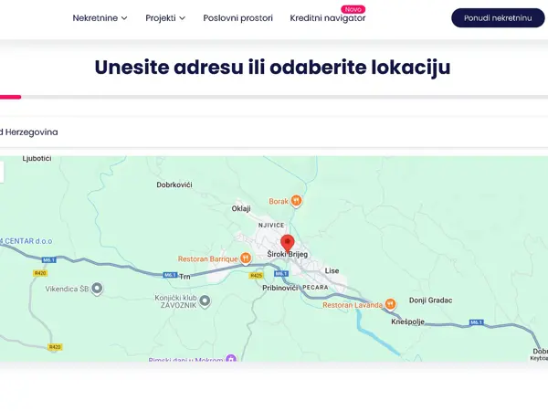This screenshot has height=411, width=548.
Task: Click the Ljubotići map label
Action: 37,158
